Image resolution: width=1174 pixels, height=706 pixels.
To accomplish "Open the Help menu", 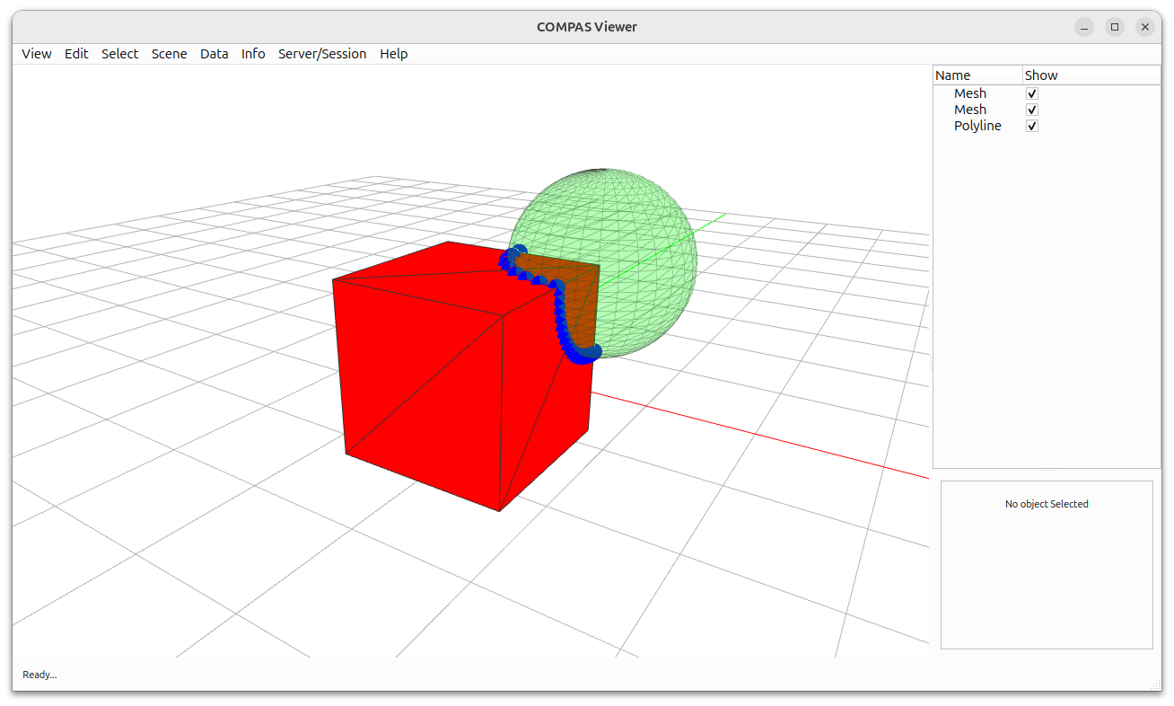I will click(x=393, y=53).
